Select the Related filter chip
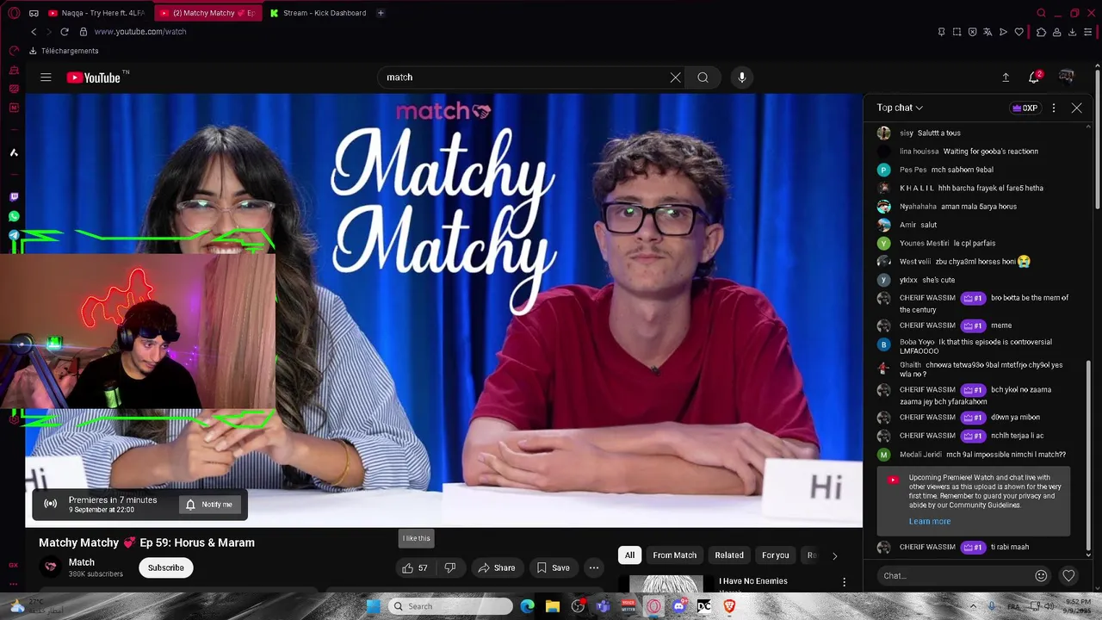Viewport: 1102px width, 620px height. click(729, 555)
